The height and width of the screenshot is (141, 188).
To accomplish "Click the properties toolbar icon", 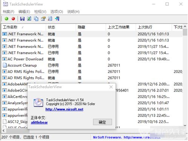I will point(43,19).
